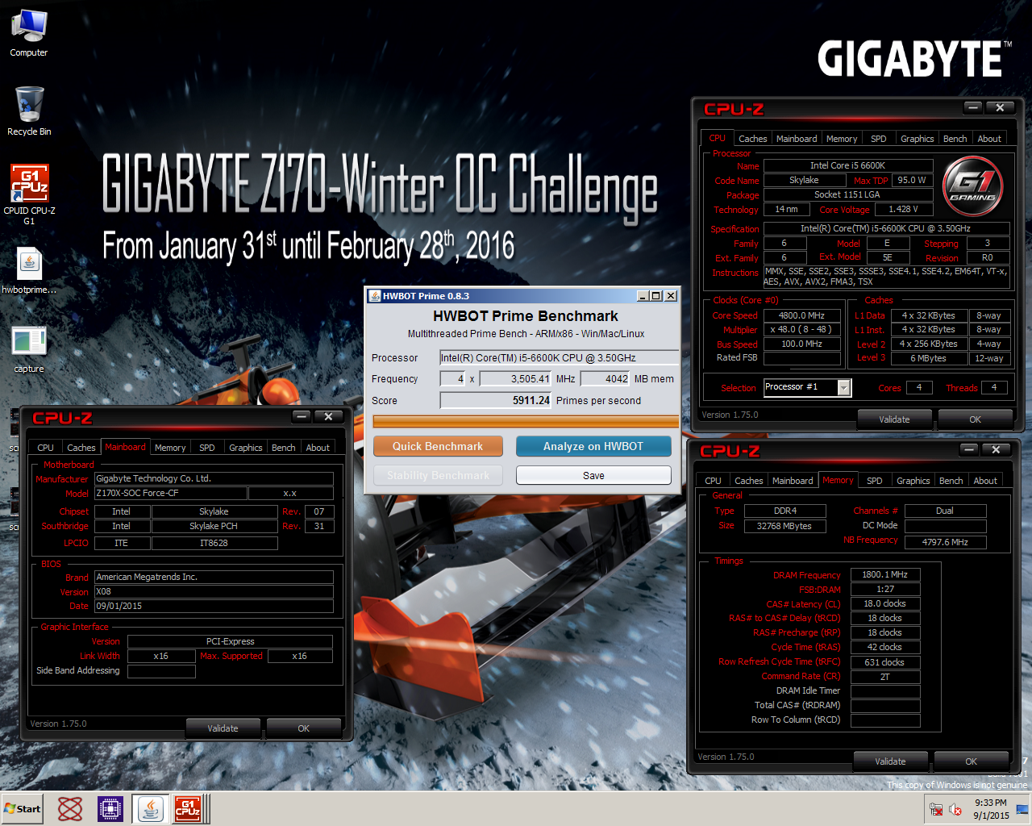The width and height of the screenshot is (1032, 826).
Task: Select Caches tab in Mainboard CPU-Z window
Action: 81,448
